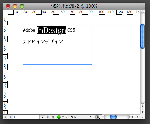Click the blue vertical scrollbar thumb

tap(142, 36)
